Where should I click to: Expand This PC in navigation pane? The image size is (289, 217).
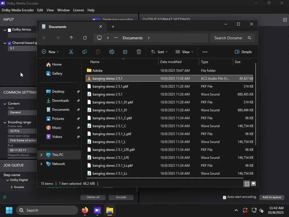coord(41,155)
